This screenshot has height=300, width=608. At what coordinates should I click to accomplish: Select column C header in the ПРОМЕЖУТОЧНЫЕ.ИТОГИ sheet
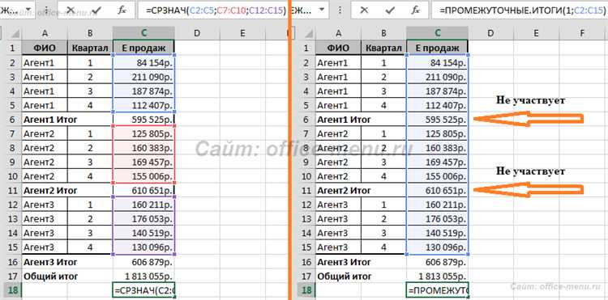(438, 34)
